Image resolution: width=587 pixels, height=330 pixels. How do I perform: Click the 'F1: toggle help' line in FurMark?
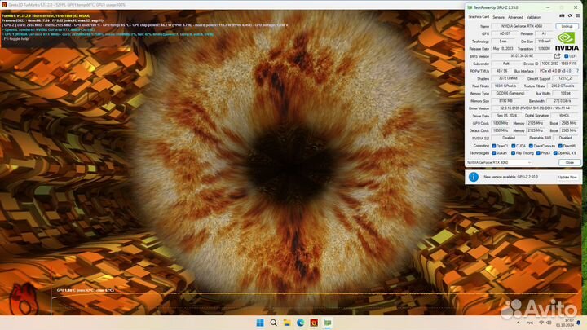[x=15, y=38]
